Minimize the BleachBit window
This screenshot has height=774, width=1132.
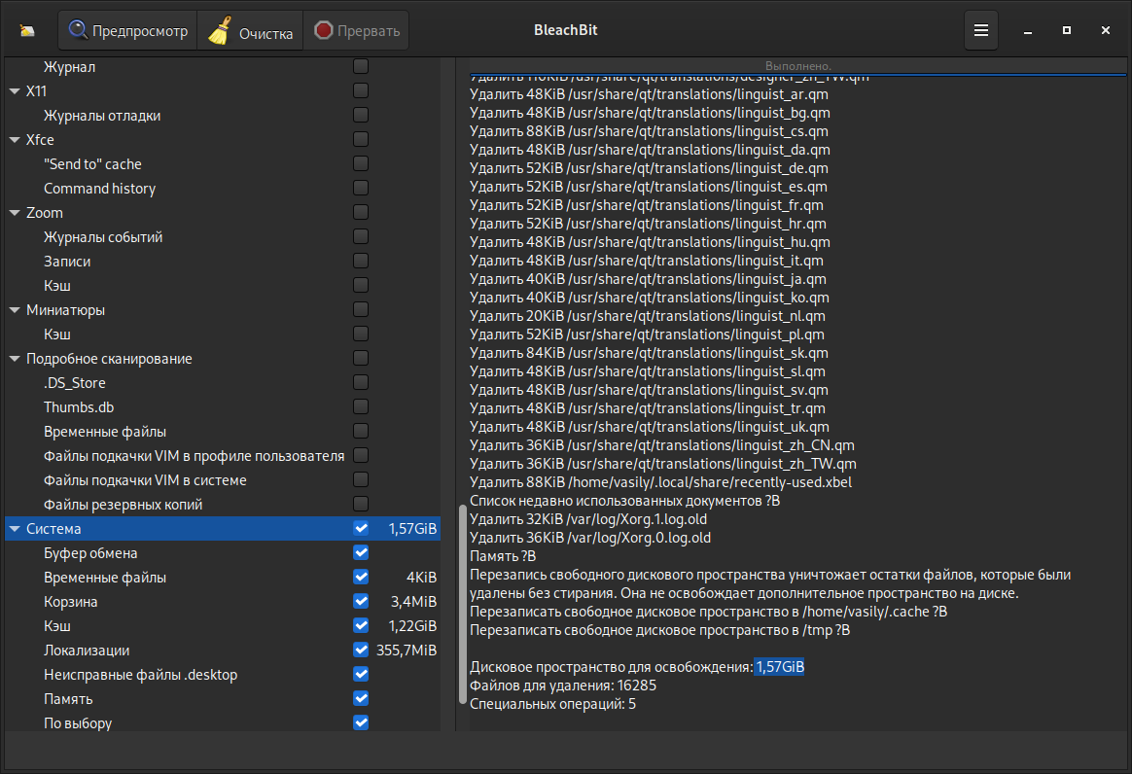click(1028, 30)
